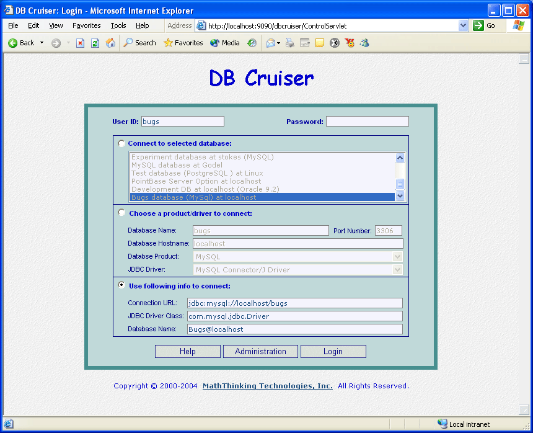The image size is (533, 433).
Task: Open the Media toolbar button
Action: coord(225,43)
